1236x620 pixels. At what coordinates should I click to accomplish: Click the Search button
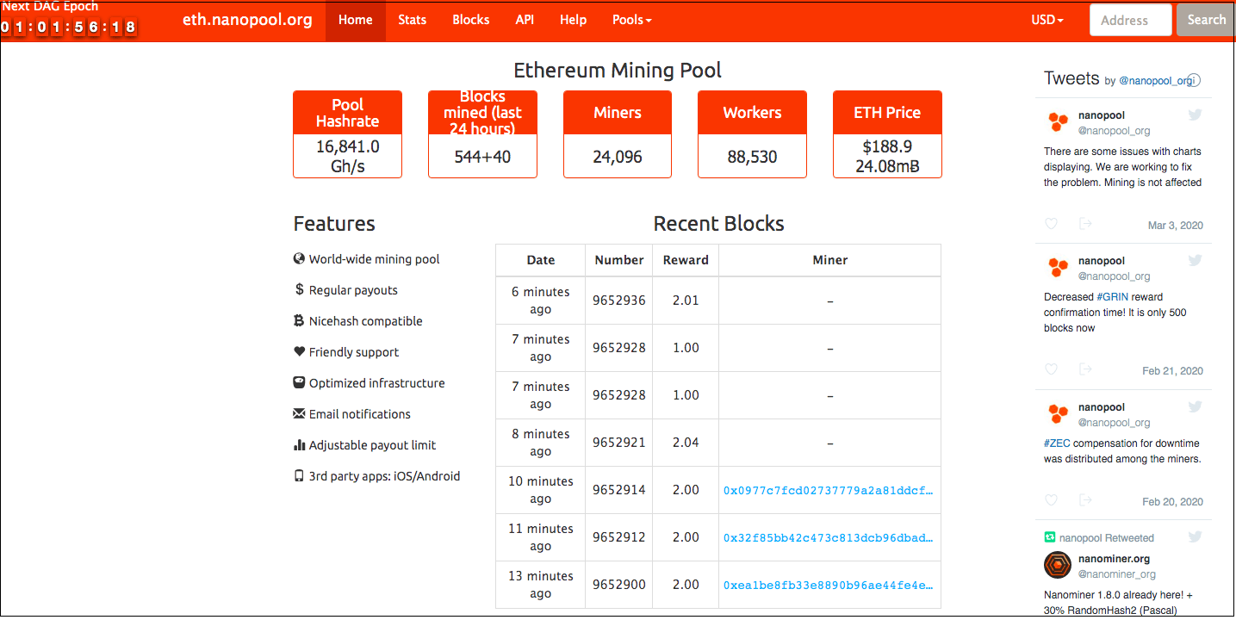click(1206, 20)
